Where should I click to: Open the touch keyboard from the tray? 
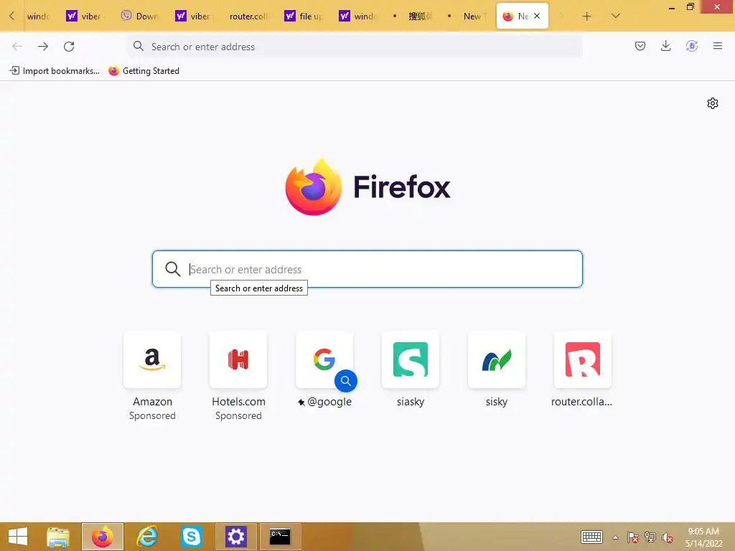coord(591,537)
